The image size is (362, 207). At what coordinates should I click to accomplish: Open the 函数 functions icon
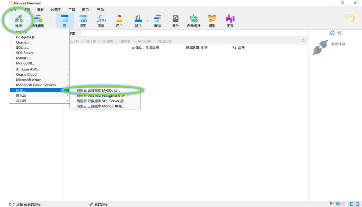click(101, 19)
